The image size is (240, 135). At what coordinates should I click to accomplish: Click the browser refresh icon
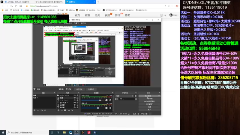[12, 6]
